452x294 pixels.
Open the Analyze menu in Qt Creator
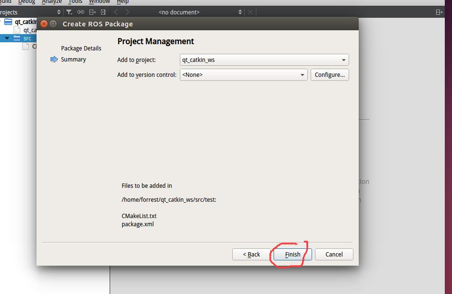[51, 2]
